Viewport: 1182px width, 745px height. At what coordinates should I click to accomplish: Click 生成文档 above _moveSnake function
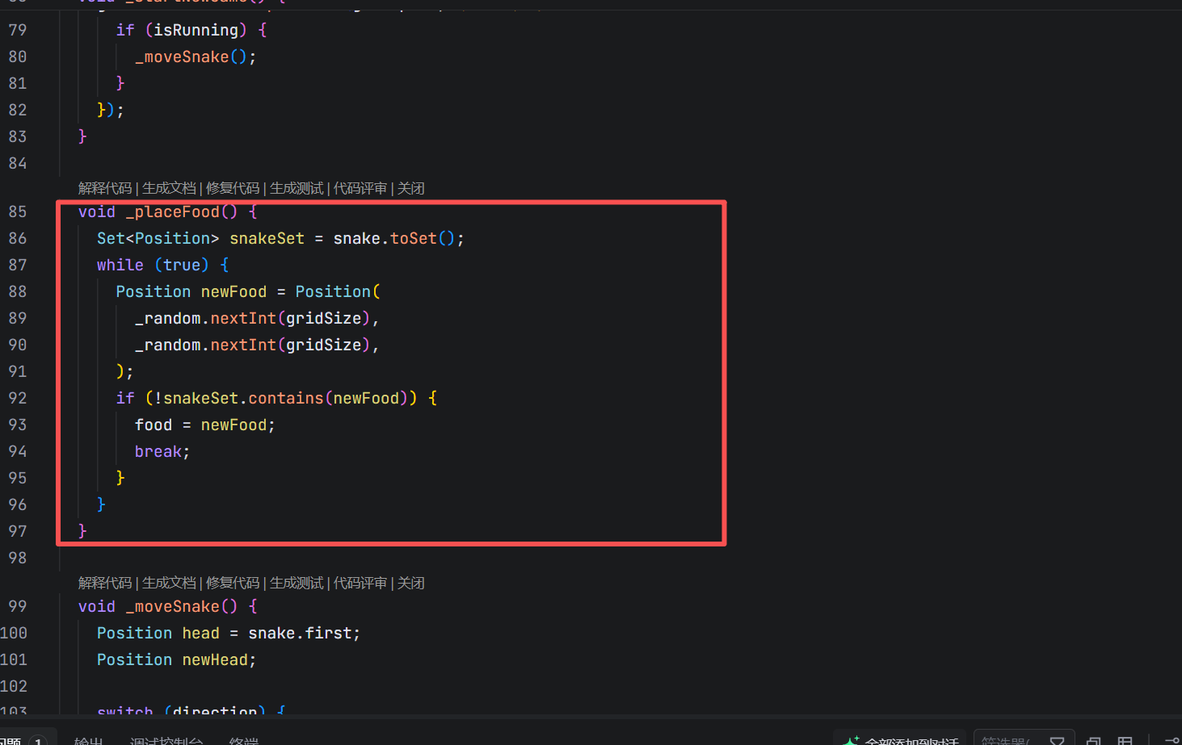tap(169, 583)
